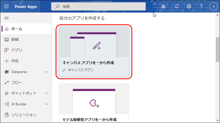Open フロー in the sidebar
The image size is (220, 123).
tap(26, 83)
